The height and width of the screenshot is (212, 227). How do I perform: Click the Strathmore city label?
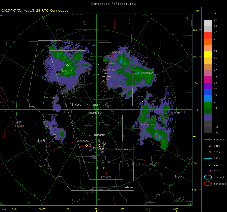click(123, 149)
